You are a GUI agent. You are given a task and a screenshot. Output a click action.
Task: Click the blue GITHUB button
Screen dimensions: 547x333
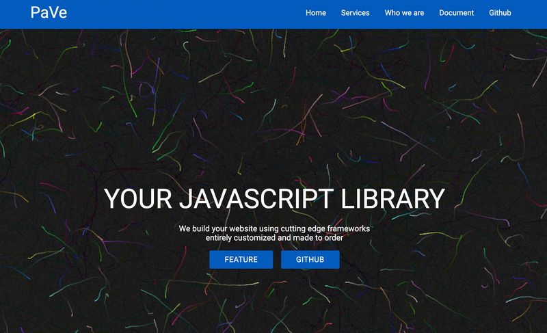click(x=310, y=259)
